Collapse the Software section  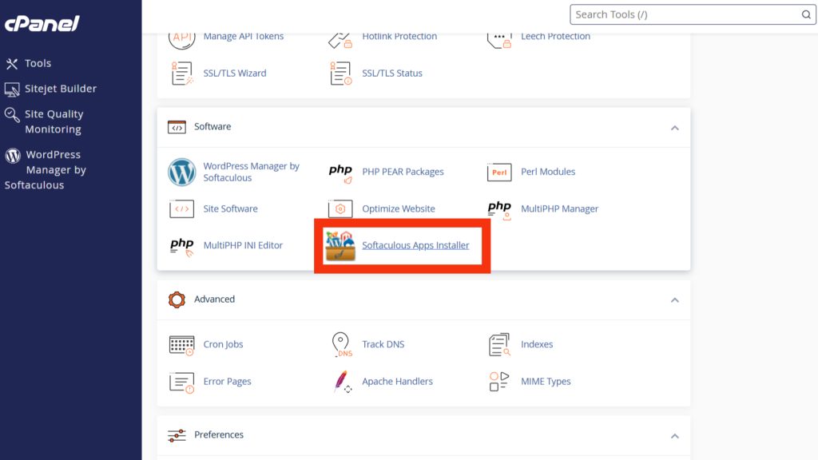pos(674,128)
